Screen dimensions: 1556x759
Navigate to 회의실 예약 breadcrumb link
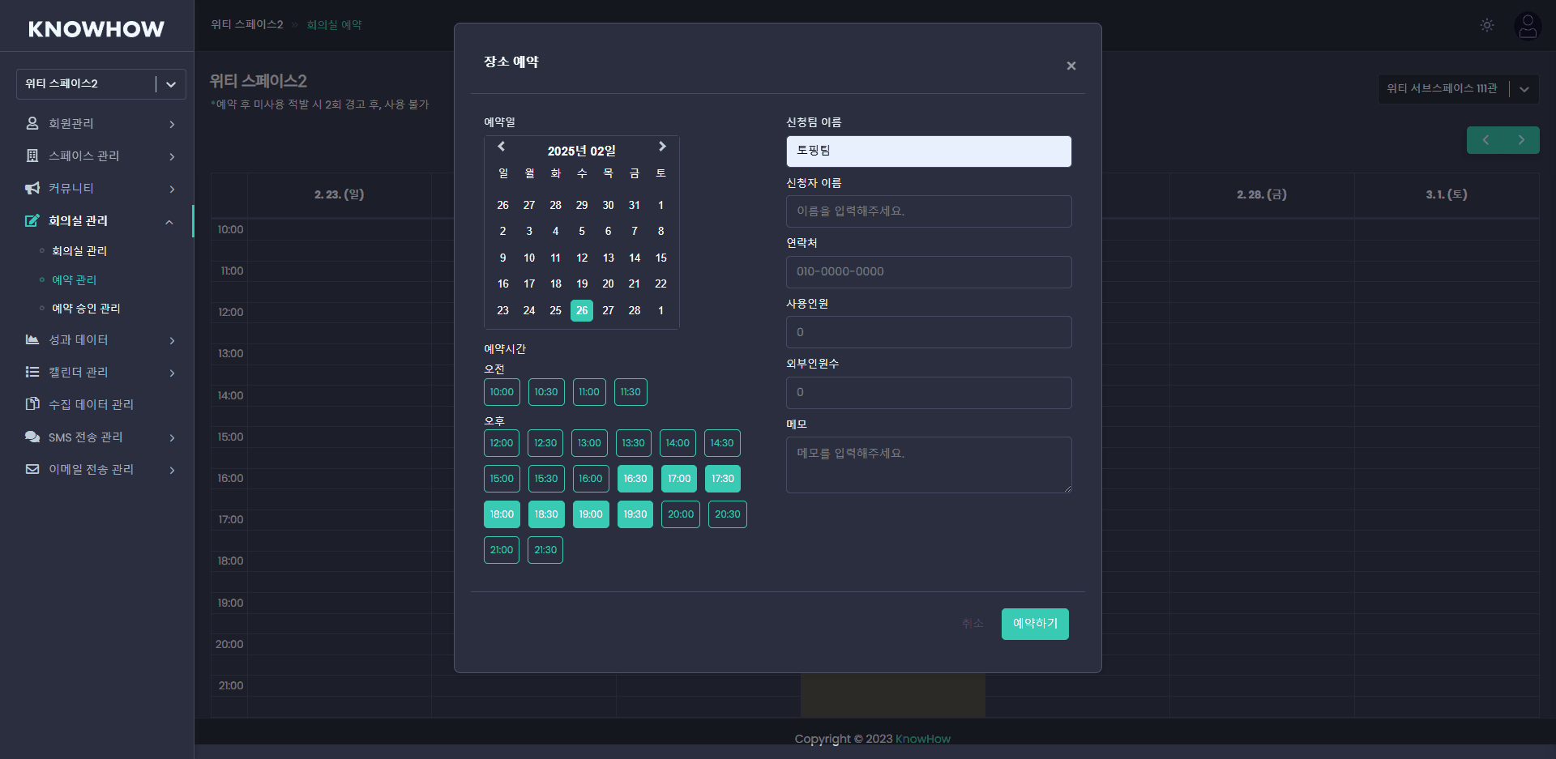point(334,24)
